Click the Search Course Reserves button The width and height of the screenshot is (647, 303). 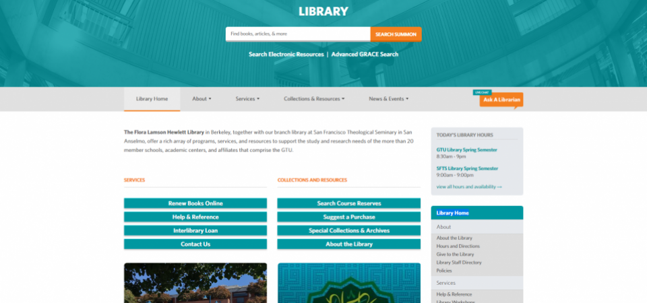349,203
